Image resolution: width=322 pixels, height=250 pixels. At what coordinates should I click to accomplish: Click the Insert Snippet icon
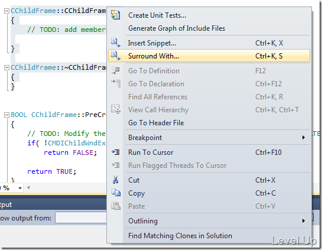pyautogui.click(x=116, y=43)
